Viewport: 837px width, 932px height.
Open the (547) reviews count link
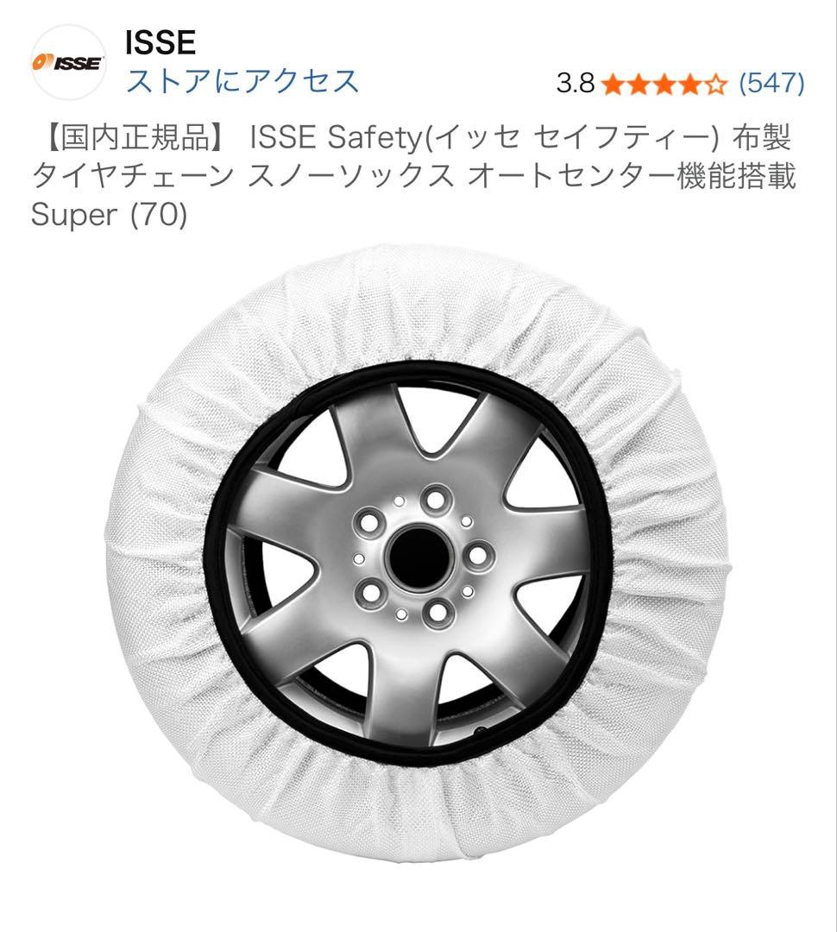click(x=771, y=83)
